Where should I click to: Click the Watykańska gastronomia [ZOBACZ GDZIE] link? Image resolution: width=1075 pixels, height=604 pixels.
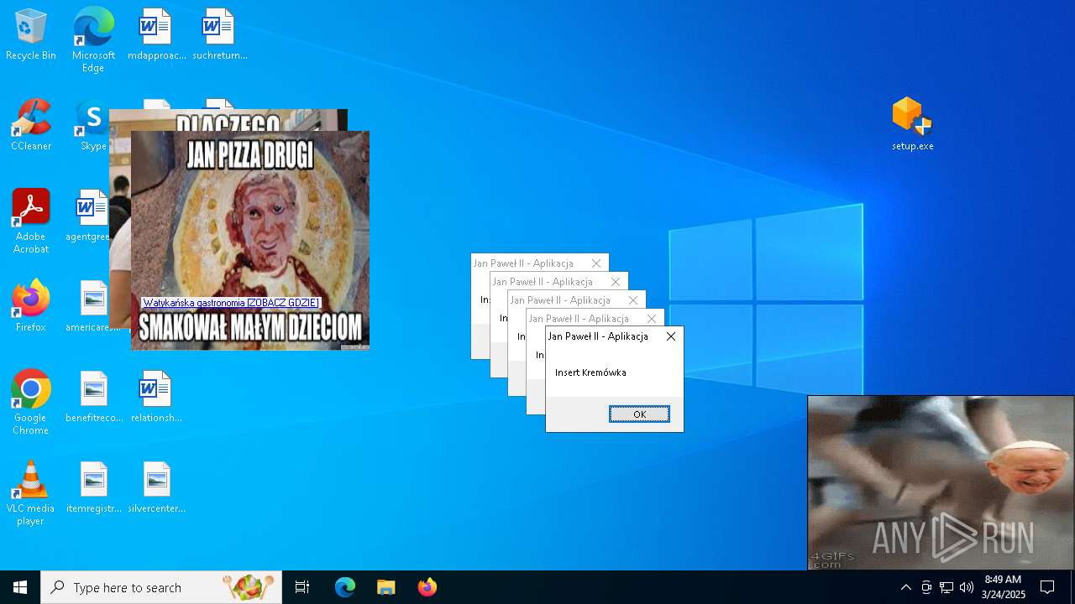(x=231, y=303)
